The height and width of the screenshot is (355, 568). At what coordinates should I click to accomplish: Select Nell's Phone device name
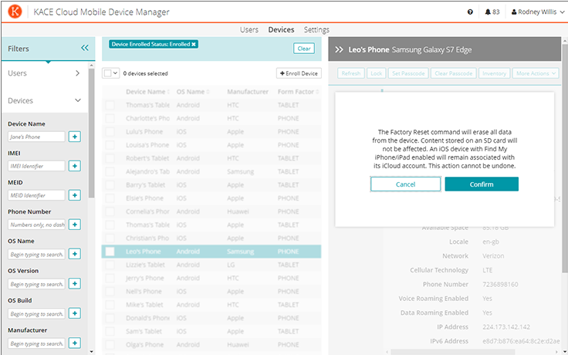pos(144,291)
